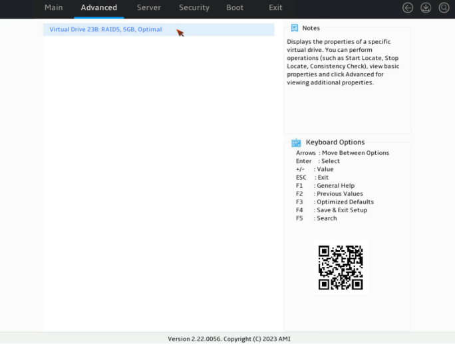Click the save download icon
This screenshot has width=455, height=344.
tap(426, 8)
